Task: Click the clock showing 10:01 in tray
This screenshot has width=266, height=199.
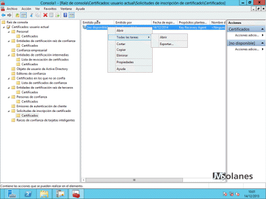Action: point(252,192)
